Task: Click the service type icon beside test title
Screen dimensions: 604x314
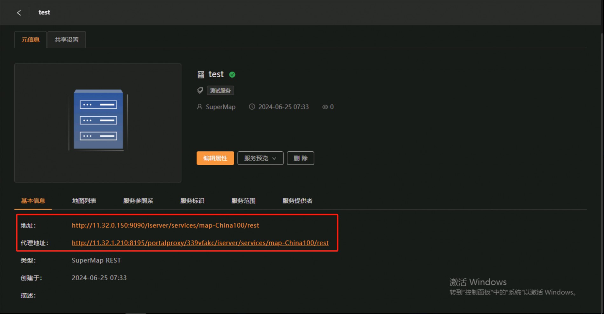Action: tap(201, 75)
